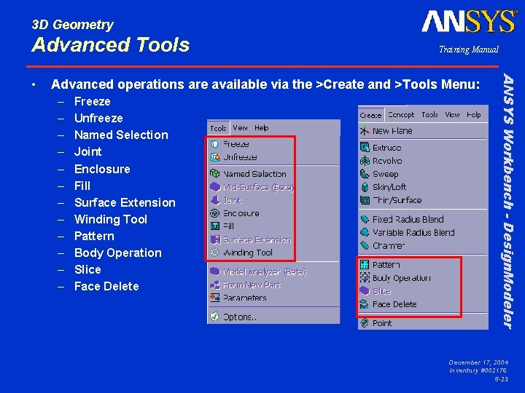Viewport: 525px width, 393px height.
Task: Click the Surface Extension icon
Action: click(214, 239)
